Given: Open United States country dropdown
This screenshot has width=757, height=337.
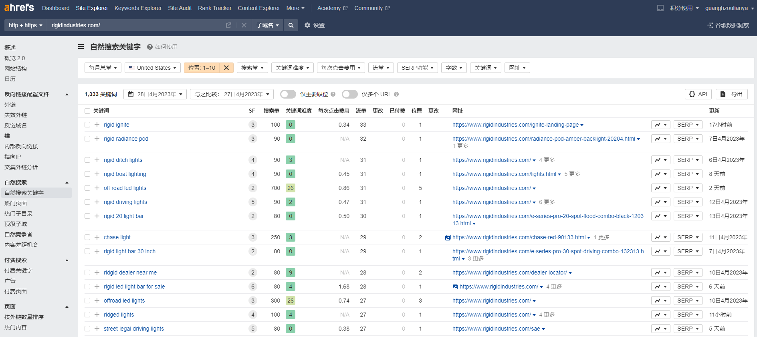Looking at the screenshot, I should pos(153,68).
